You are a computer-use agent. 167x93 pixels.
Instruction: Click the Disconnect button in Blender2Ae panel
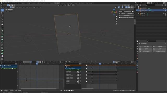pos(130,13)
